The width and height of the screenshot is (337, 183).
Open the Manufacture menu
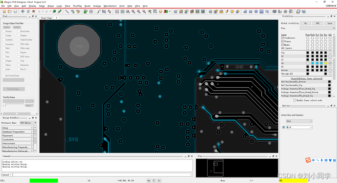click(110, 6)
